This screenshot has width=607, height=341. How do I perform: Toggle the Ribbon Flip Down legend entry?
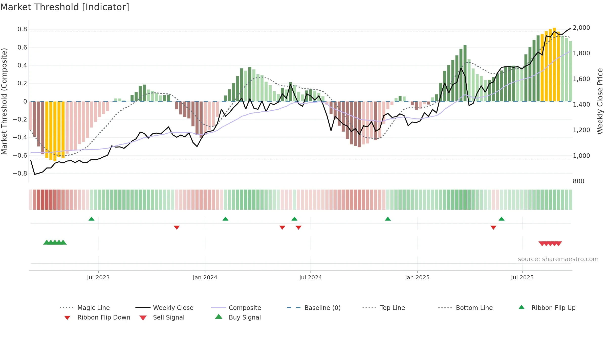tap(97, 317)
